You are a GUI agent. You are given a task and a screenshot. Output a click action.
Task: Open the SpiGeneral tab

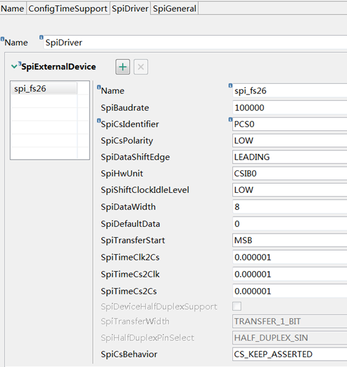pos(174,8)
